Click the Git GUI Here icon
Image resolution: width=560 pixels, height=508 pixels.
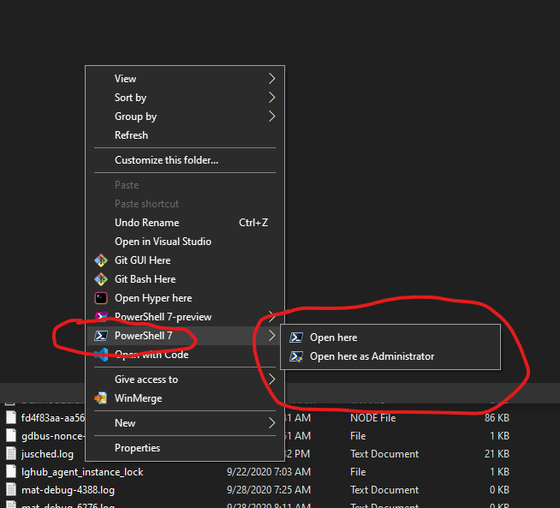[x=101, y=260]
